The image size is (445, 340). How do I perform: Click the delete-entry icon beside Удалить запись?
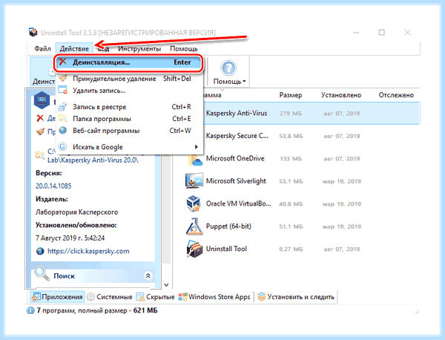[62, 90]
